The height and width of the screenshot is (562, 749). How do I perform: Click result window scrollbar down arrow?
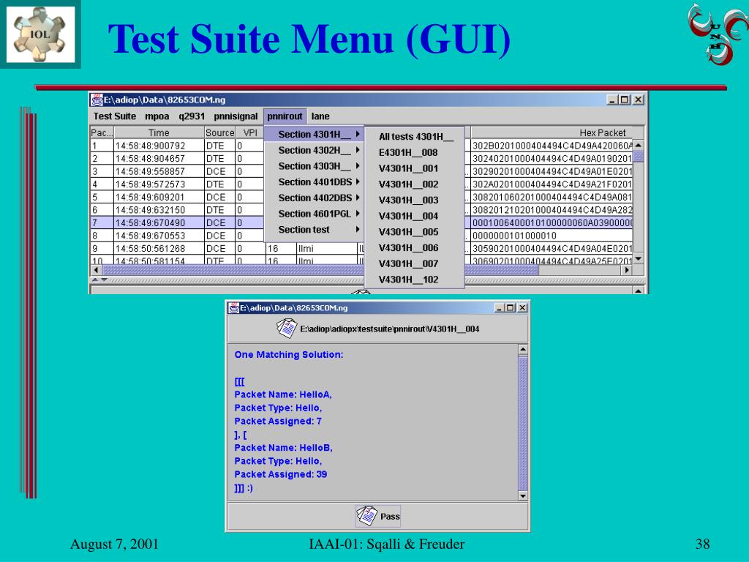[x=522, y=496]
